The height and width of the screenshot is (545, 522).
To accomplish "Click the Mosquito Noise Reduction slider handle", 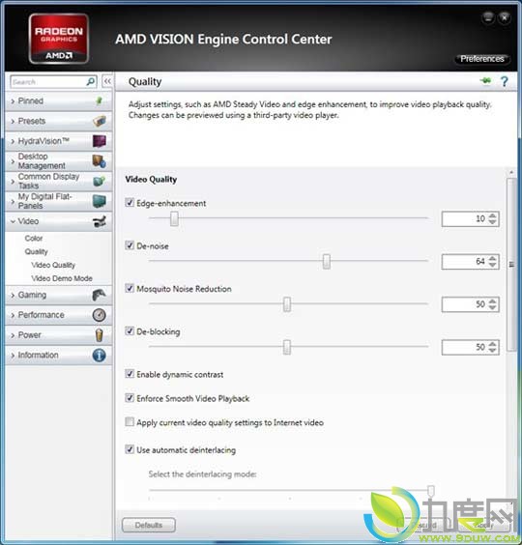I will tap(287, 304).
